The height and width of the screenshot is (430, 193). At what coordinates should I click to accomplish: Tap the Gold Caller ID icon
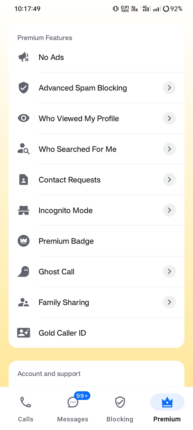click(24, 333)
